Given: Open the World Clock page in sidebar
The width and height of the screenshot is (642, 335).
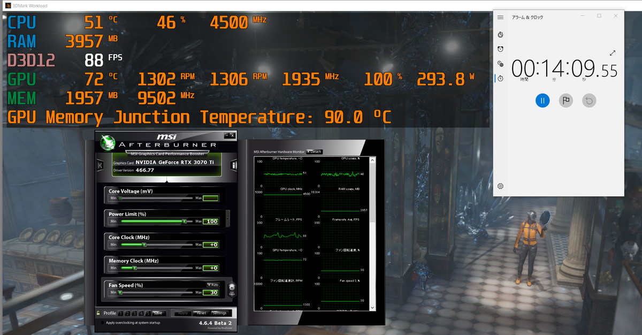Looking at the screenshot, I should (500, 64).
